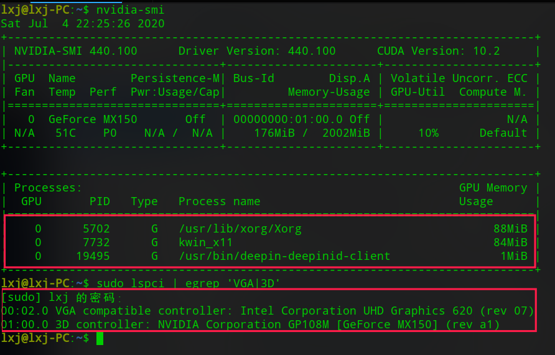Screen dimensions: 555x355
Task: Click memory used '176MiB'
Action: pyautogui.click(x=274, y=133)
